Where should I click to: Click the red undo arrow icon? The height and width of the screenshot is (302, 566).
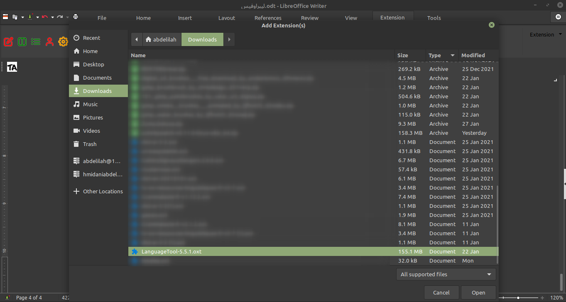[45, 17]
